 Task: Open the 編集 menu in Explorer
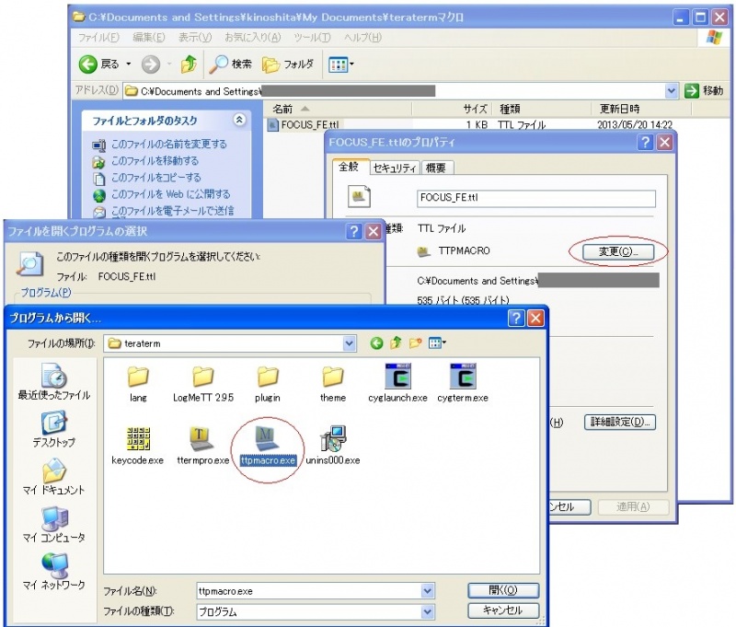(x=148, y=38)
